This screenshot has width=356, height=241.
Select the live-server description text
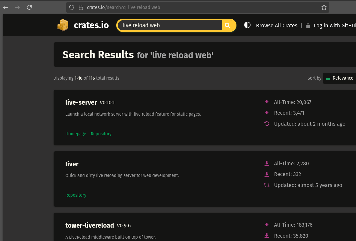[x=133, y=114]
